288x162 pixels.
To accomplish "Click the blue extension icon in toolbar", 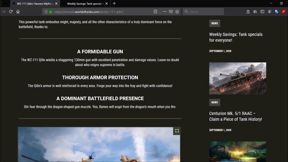I will (277, 12).
